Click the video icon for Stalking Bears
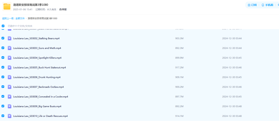 tap(10, 38)
